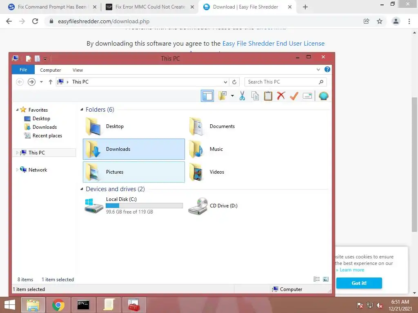
Task: Click the Copy pages icon
Action: pyautogui.click(x=255, y=96)
